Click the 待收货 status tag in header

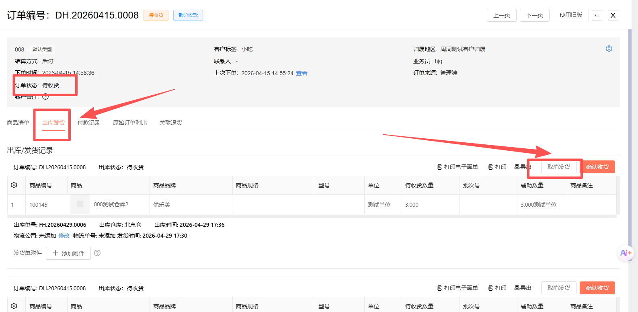tap(156, 15)
